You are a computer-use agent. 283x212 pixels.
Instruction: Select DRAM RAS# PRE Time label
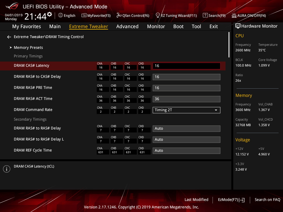33,88
